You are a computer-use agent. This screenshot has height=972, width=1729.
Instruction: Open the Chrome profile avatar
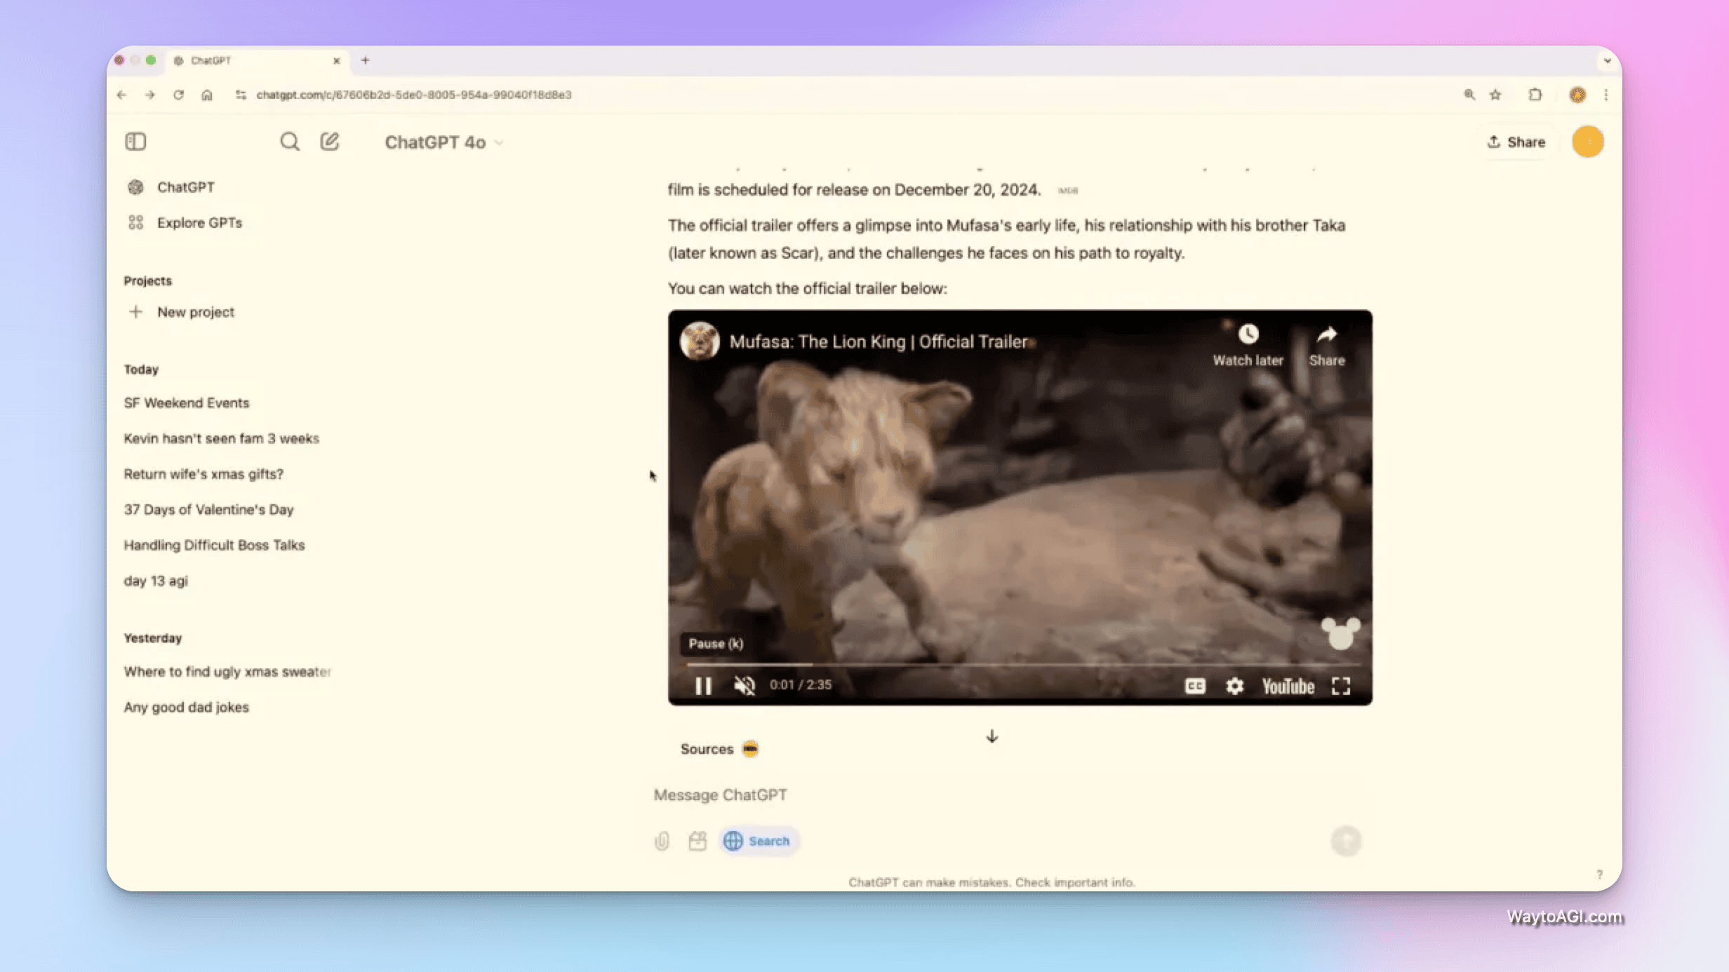(x=1577, y=95)
